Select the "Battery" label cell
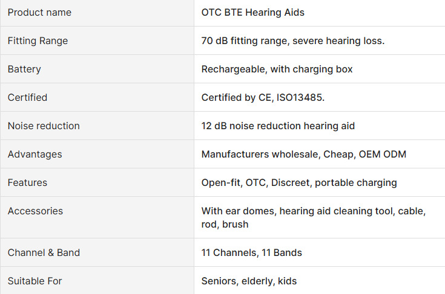The image size is (445, 294). (24, 69)
